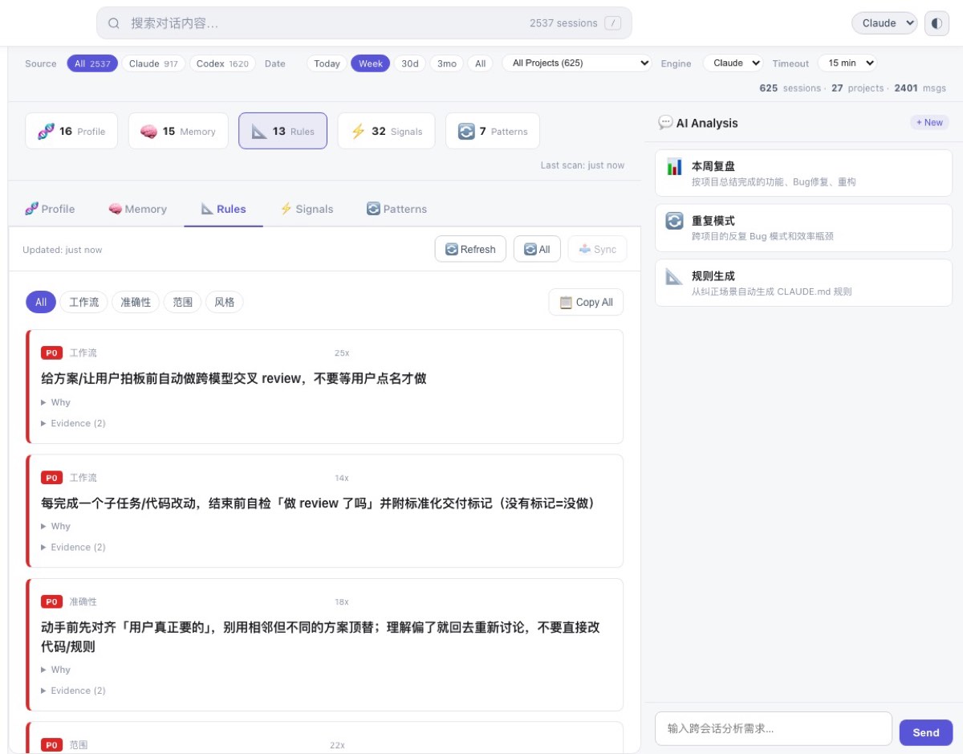Open the 重复模式 cycle icon
This screenshot has width=963, height=754.
[x=674, y=221]
